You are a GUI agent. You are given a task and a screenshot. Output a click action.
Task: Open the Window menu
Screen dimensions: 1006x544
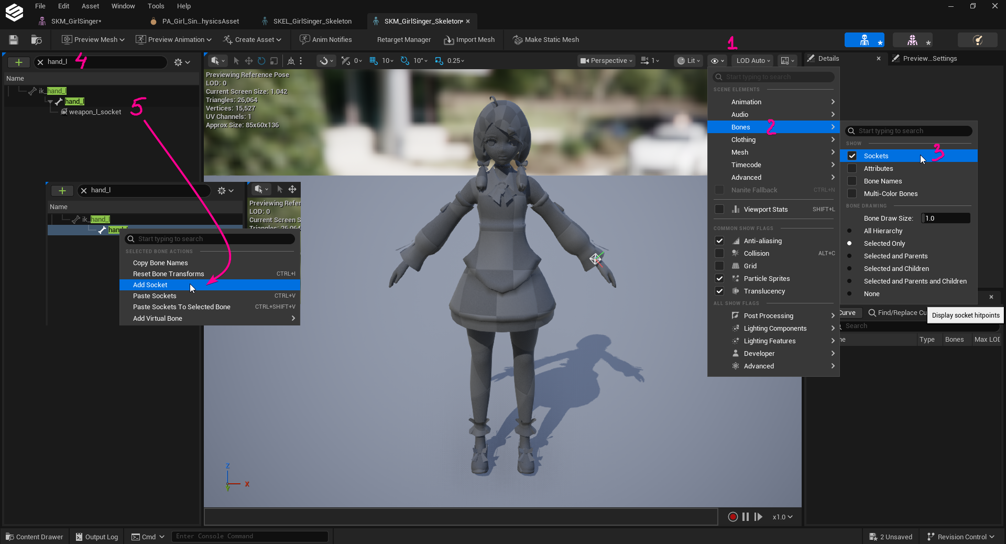tap(123, 6)
